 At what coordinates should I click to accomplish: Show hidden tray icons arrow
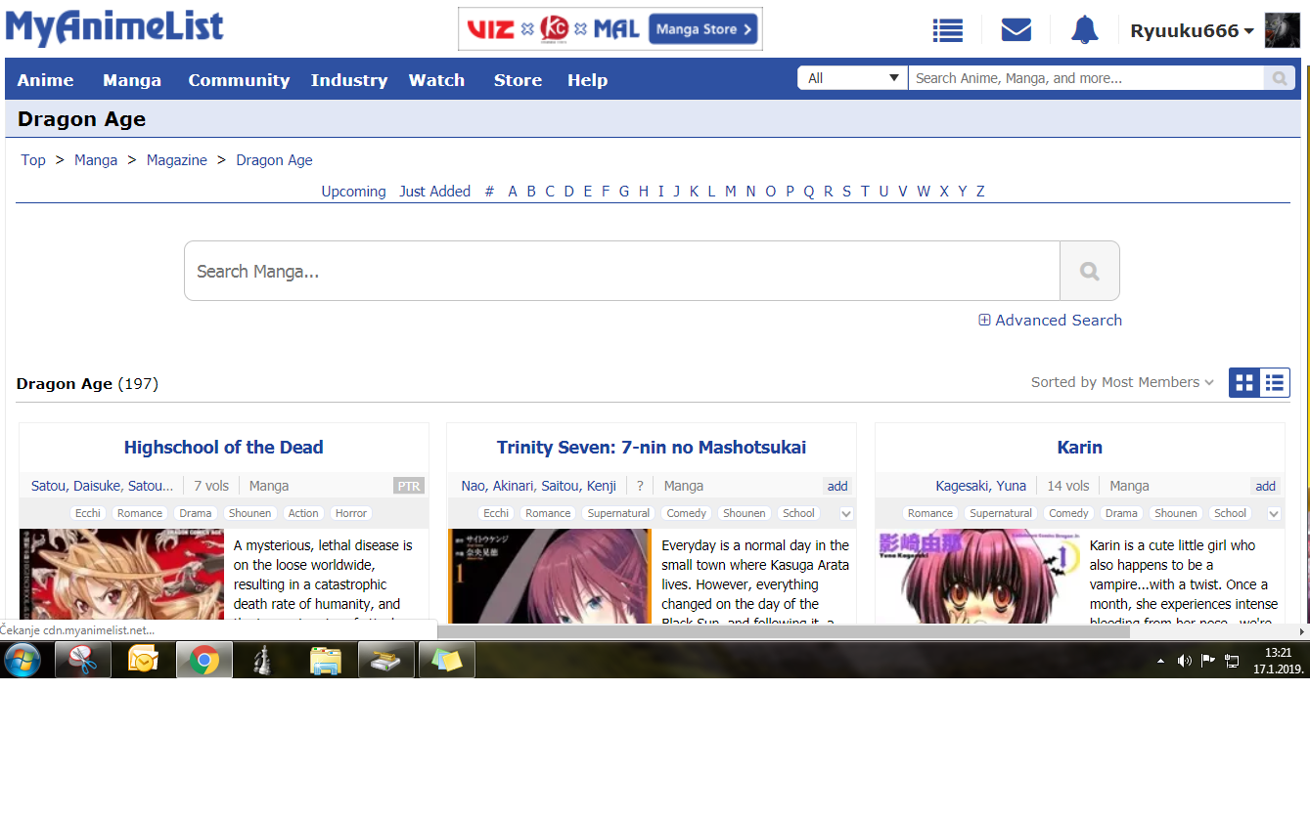(x=1160, y=661)
